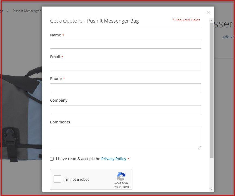This screenshot has height=196, width=235.
Task: Click inside the Name field
Action: click(126, 44)
